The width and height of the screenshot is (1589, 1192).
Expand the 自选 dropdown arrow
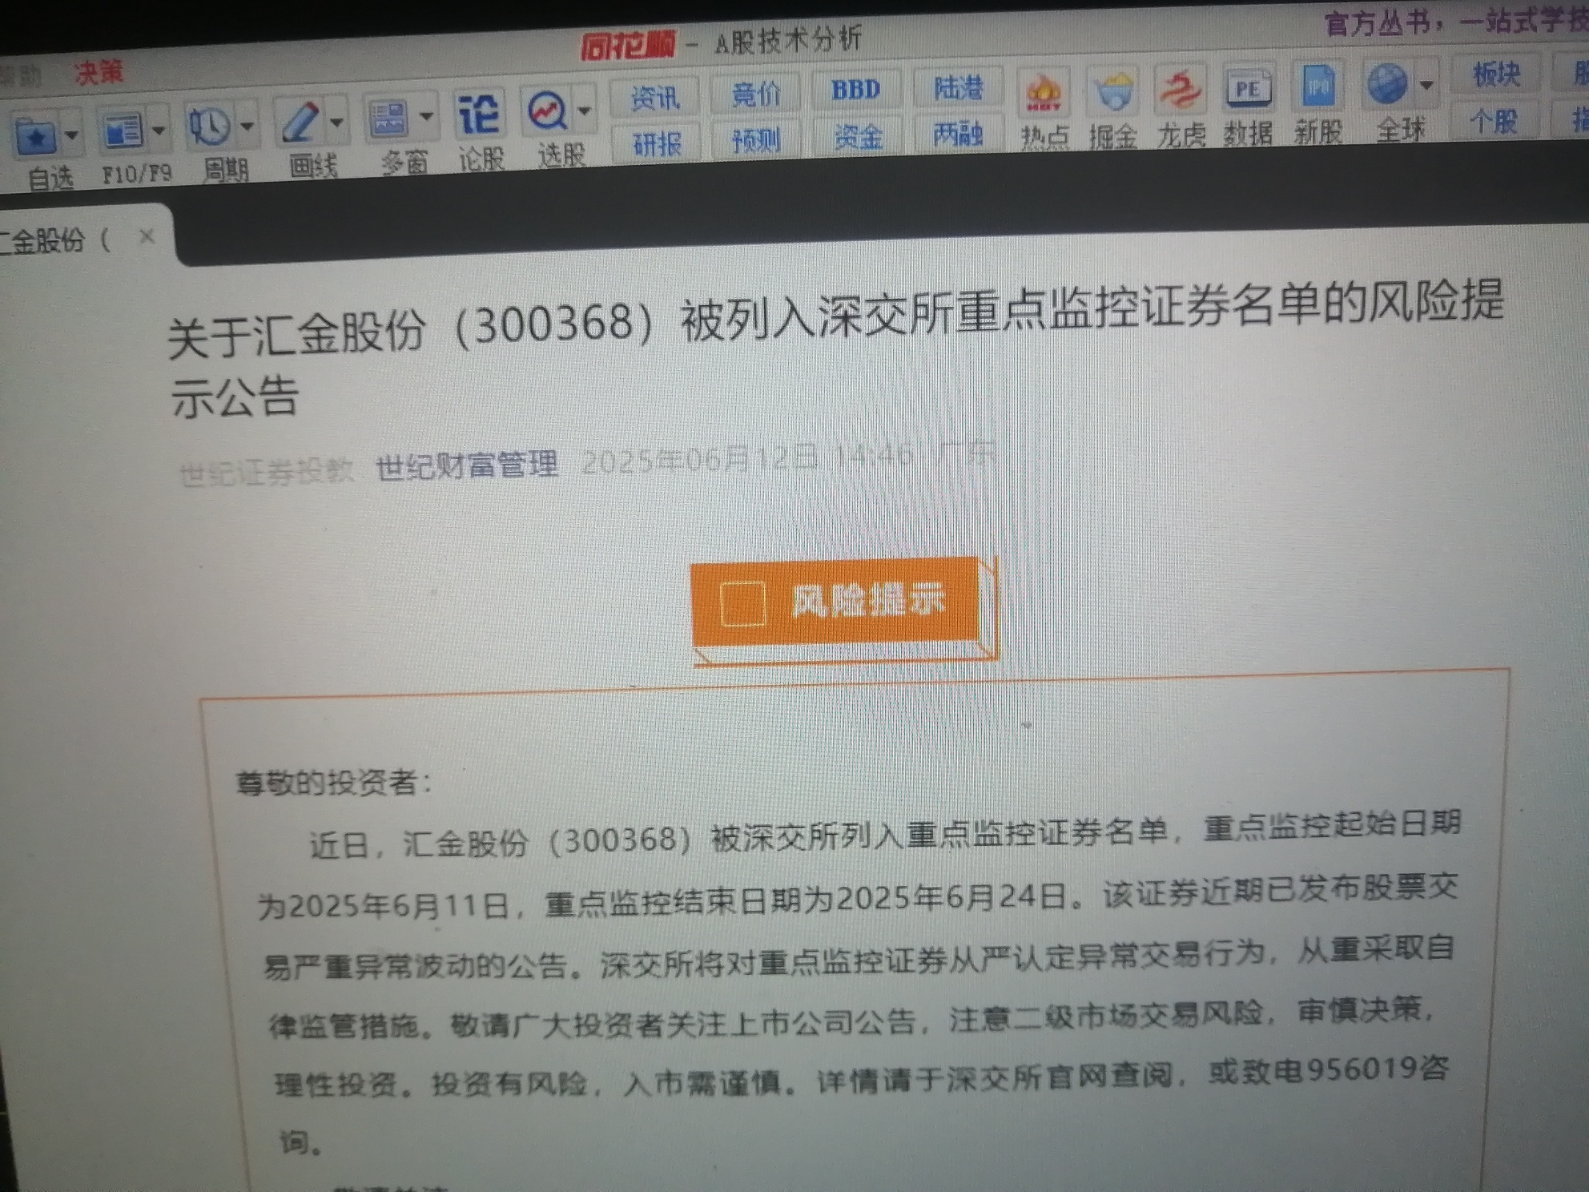click(x=72, y=135)
